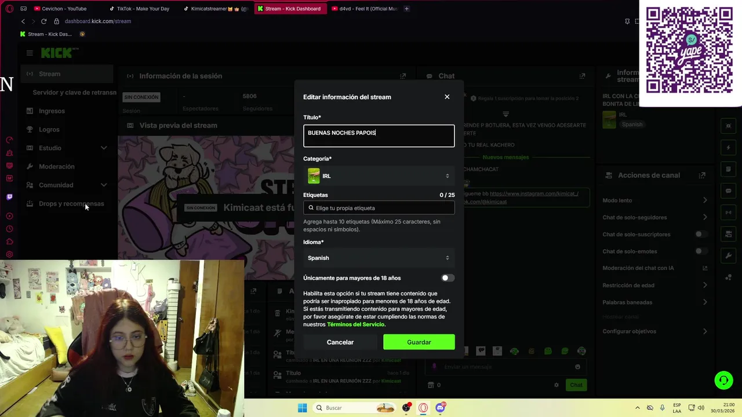Expand the Estudio section chevron
The height and width of the screenshot is (417, 742).
click(104, 148)
